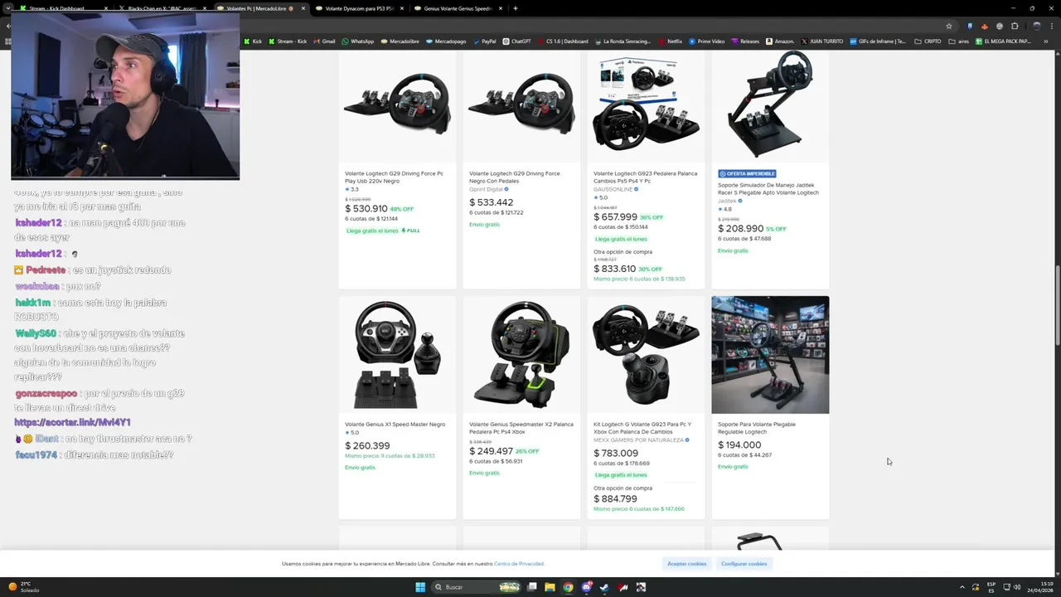This screenshot has height=597, width=1061.
Task: Click the G923 kit with shifter image
Action: click(x=646, y=355)
